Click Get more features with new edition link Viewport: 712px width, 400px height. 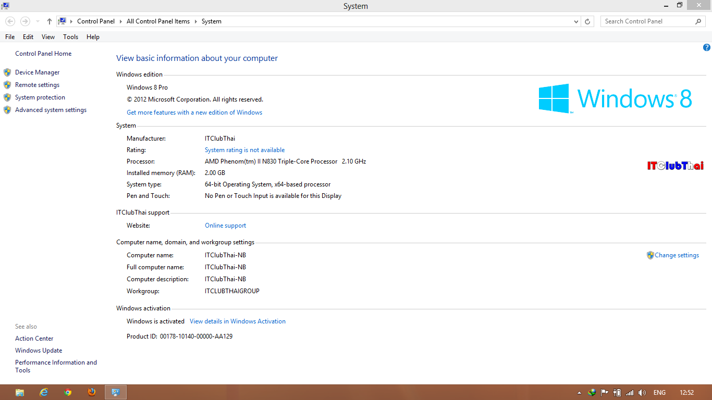(x=194, y=113)
